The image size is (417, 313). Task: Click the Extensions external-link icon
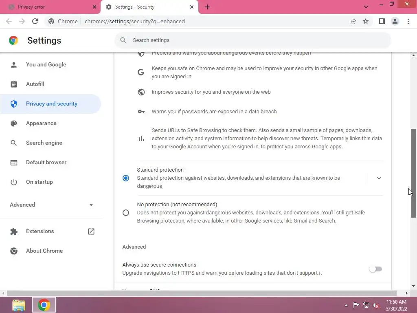91,231
